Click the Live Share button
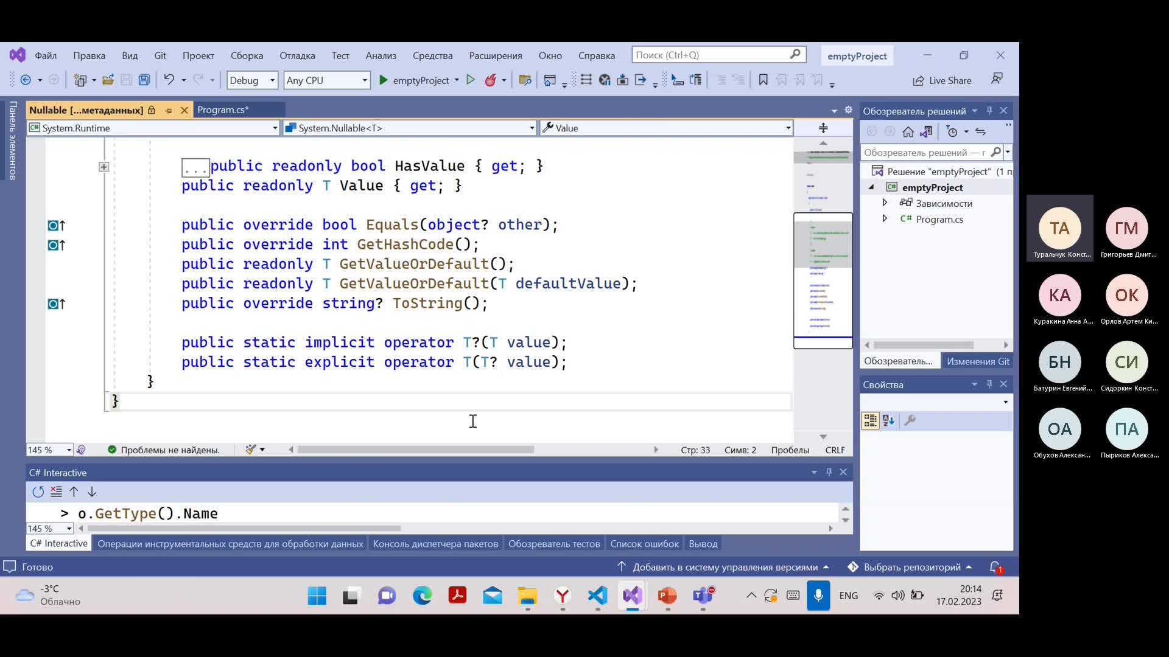Image resolution: width=1169 pixels, height=657 pixels. (x=942, y=80)
